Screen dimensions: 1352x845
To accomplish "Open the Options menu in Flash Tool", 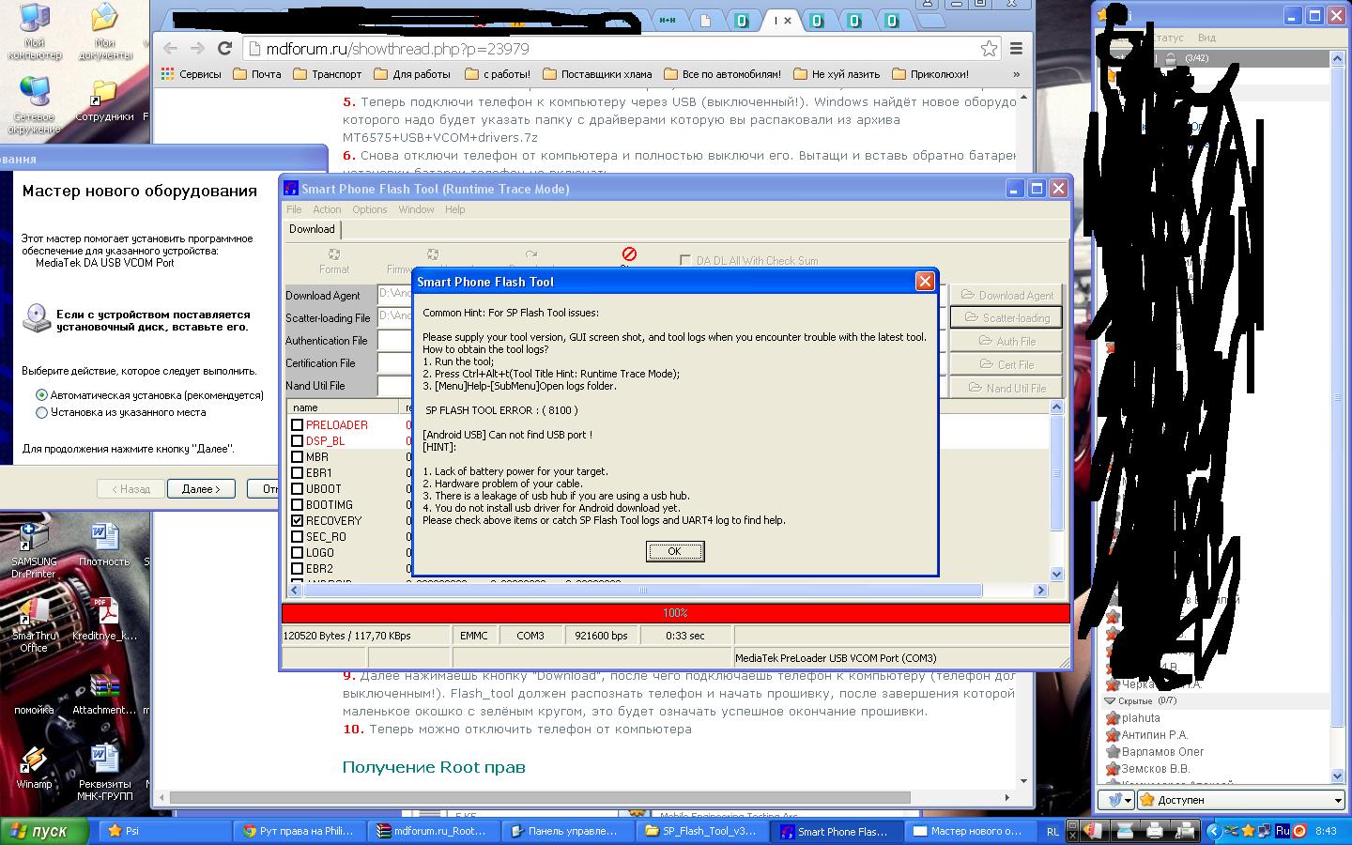I will [370, 209].
